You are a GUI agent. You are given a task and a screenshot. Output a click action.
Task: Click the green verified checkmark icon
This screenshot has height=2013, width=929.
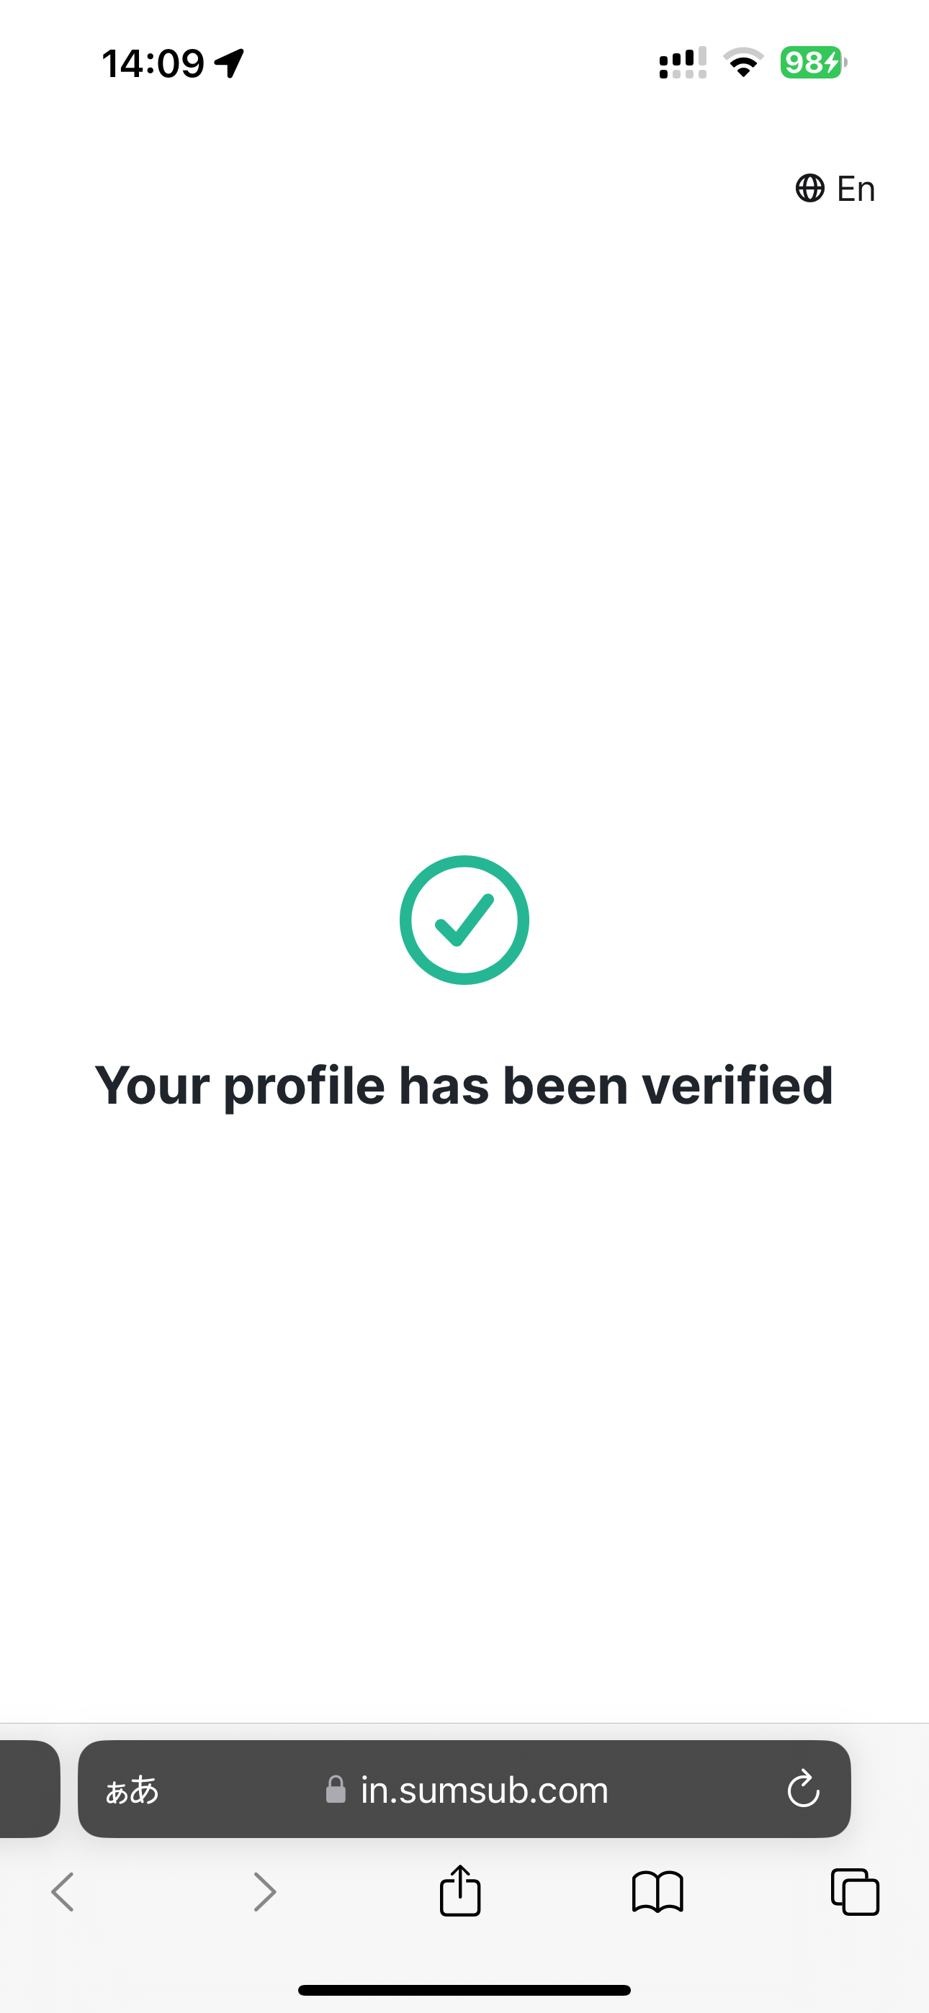[464, 920]
